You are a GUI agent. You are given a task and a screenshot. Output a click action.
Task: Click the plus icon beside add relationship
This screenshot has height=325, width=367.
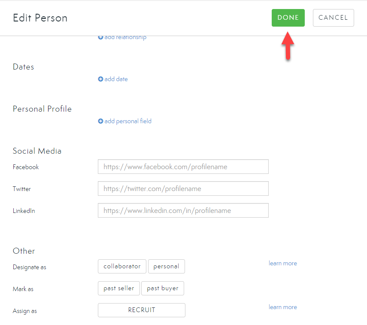coord(100,37)
